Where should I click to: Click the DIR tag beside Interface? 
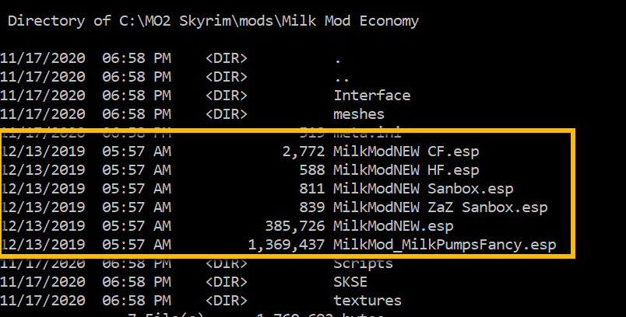[227, 96]
